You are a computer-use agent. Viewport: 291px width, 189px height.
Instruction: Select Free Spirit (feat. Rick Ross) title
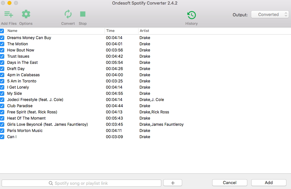32,112
